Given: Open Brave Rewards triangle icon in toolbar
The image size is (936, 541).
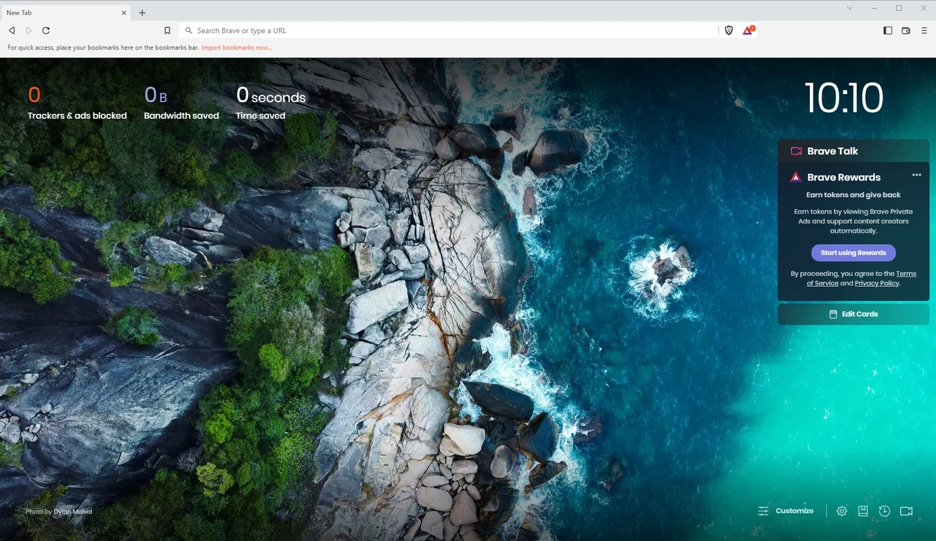Looking at the screenshot, I should pos(748,30).
